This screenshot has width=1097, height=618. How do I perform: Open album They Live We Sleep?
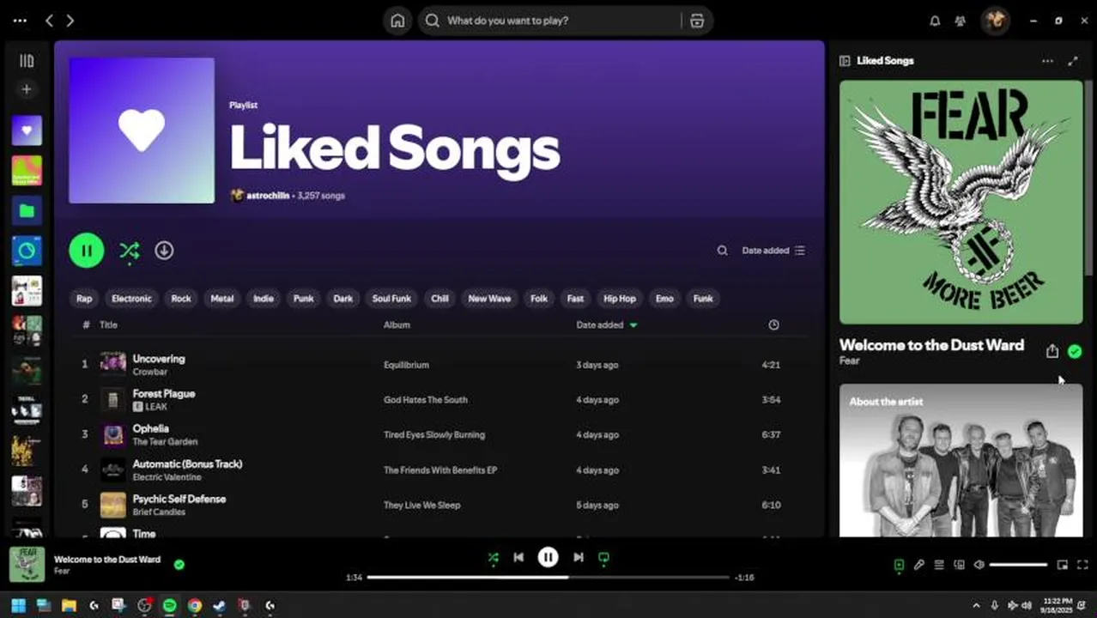click(421, 506)
